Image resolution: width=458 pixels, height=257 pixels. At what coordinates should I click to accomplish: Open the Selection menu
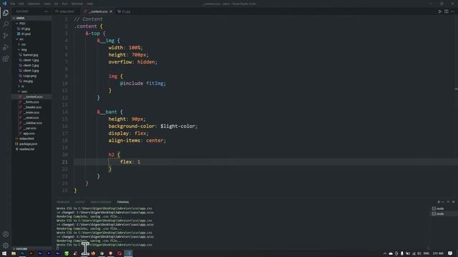click(34, 4)
